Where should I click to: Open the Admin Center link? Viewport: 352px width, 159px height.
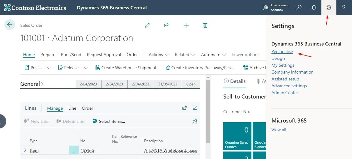[285, 93]
